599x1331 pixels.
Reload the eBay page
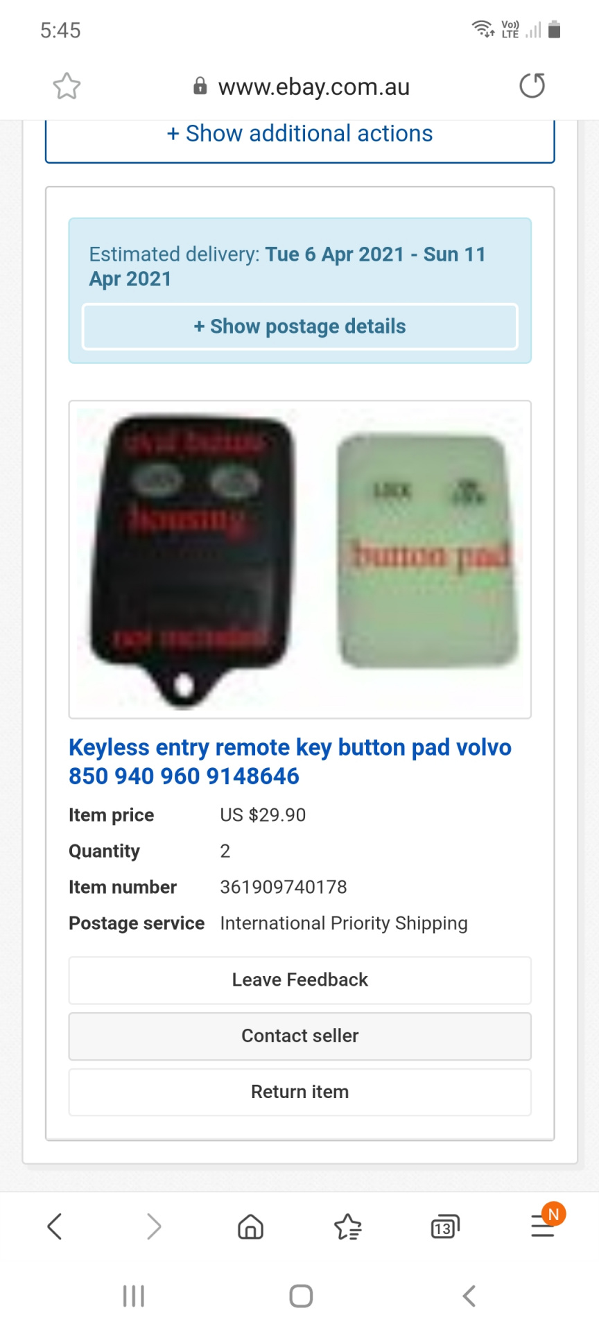pyautogui.click(x=532, y=86)
